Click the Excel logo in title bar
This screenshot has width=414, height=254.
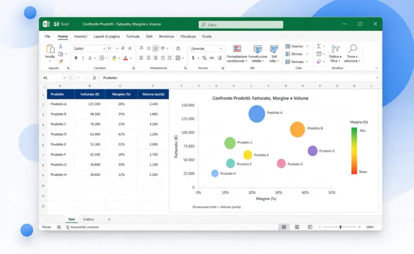point(46,24)
